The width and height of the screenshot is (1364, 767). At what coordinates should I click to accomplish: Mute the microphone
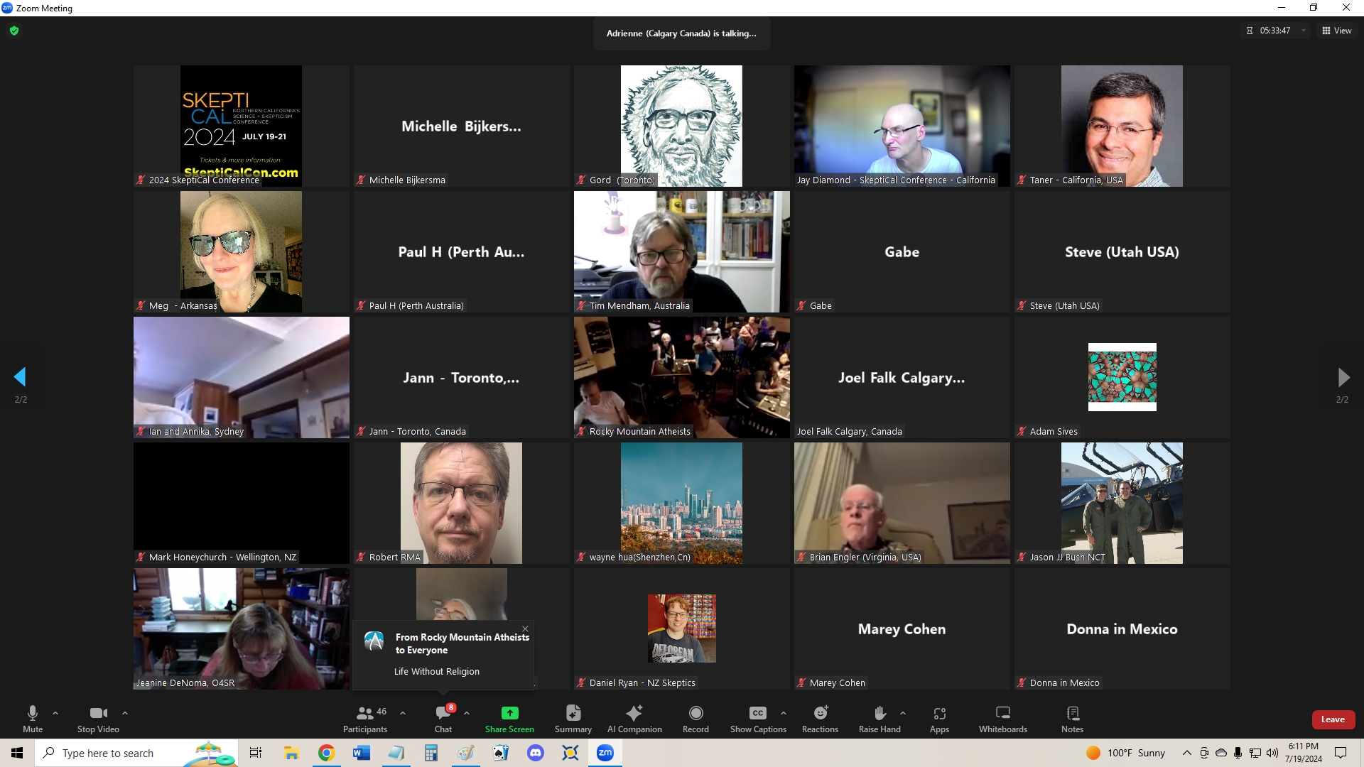[33, 714]
